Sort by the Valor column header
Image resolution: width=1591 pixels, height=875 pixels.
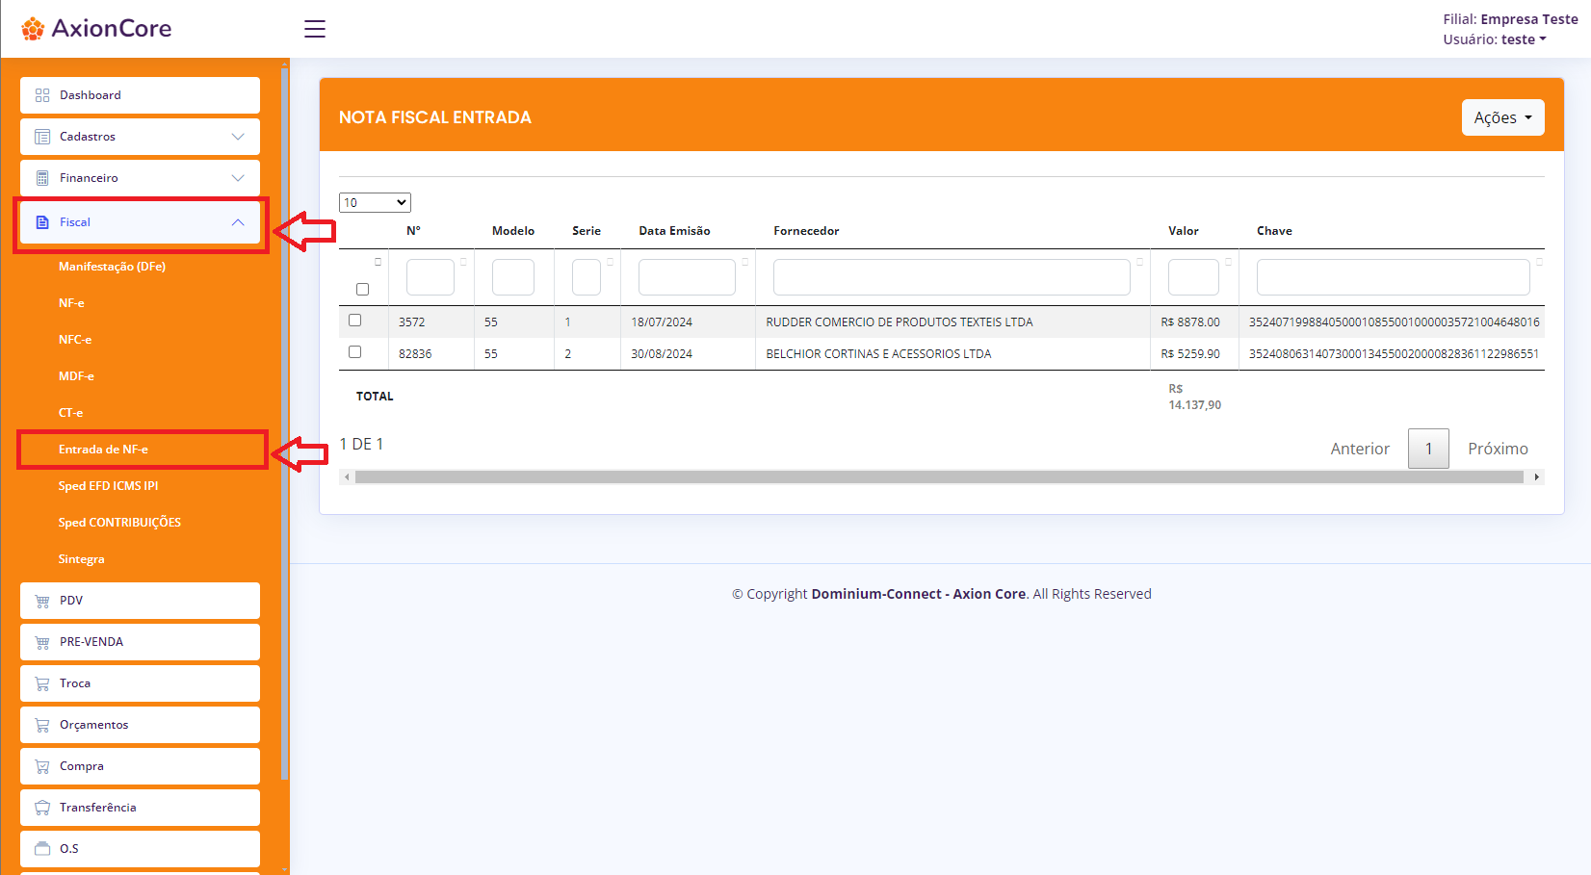(1184, 231)
